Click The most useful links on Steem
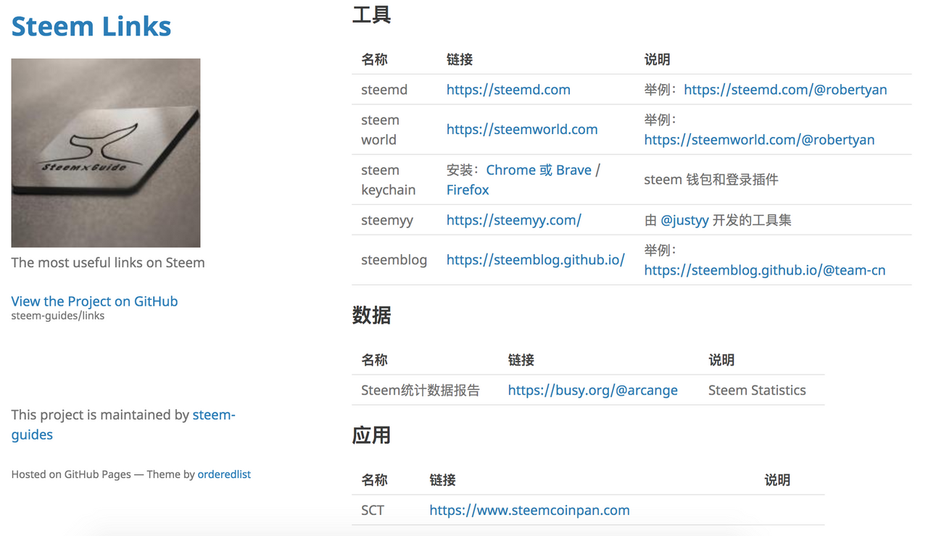928x536 pixels. point(108,263)
